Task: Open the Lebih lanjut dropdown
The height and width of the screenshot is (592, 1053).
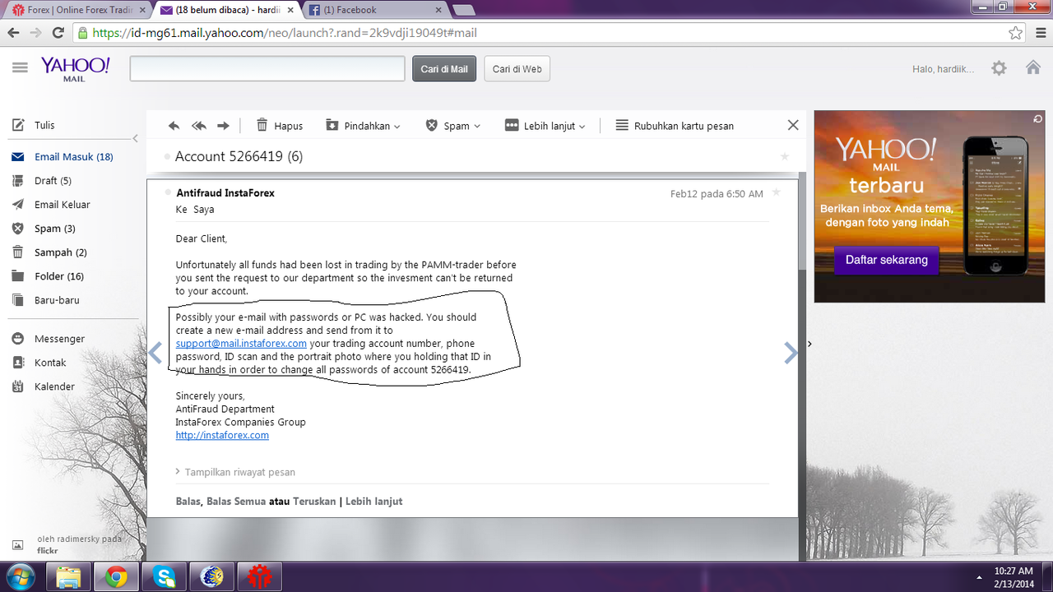Action: click(x=545, y=126)
